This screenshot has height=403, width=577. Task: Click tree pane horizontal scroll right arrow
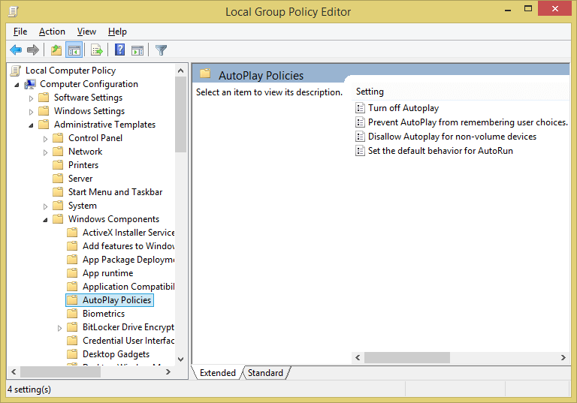(168, 371)
